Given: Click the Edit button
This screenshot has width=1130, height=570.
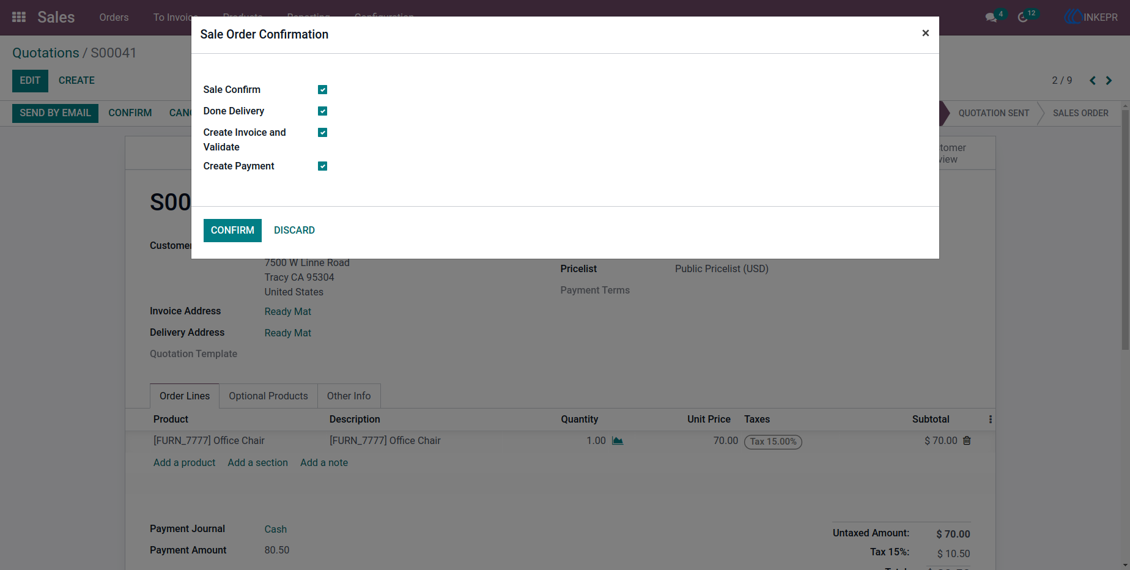Looking at the screenshot, I should 30,81.
